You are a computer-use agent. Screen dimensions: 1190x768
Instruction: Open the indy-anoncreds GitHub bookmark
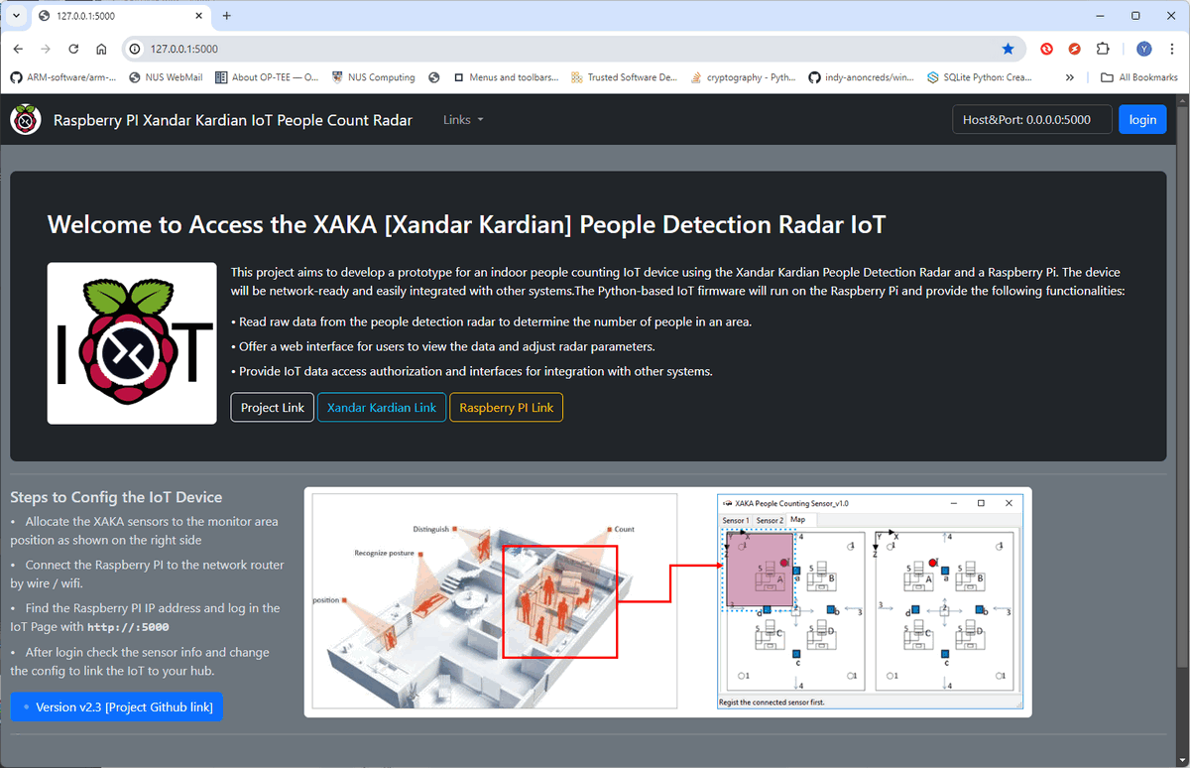[861, 77]
